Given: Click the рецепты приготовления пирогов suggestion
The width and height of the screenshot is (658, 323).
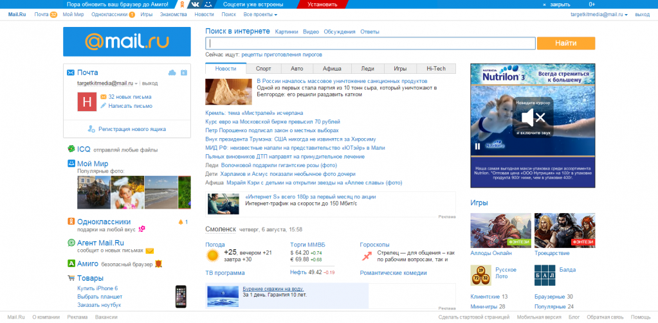Looking at the screenshot, I should pos(282,55).
